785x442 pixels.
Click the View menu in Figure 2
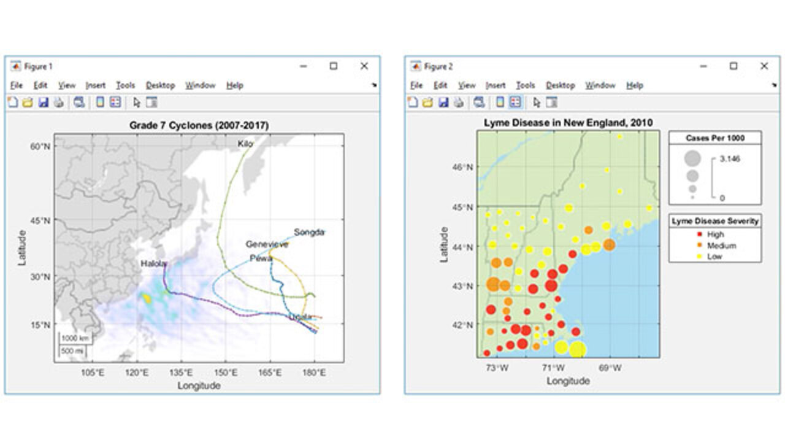467,85
